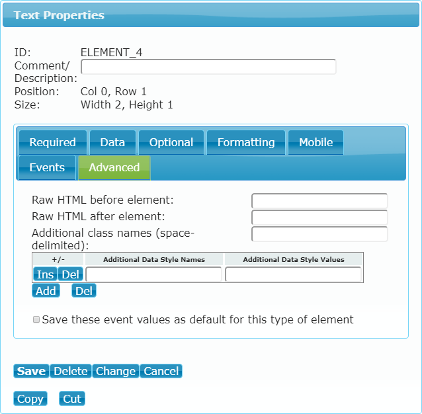Viewport: 422px width, 414px height.
Task: Check Save these event values as default
Action: (x=36, y=319)
